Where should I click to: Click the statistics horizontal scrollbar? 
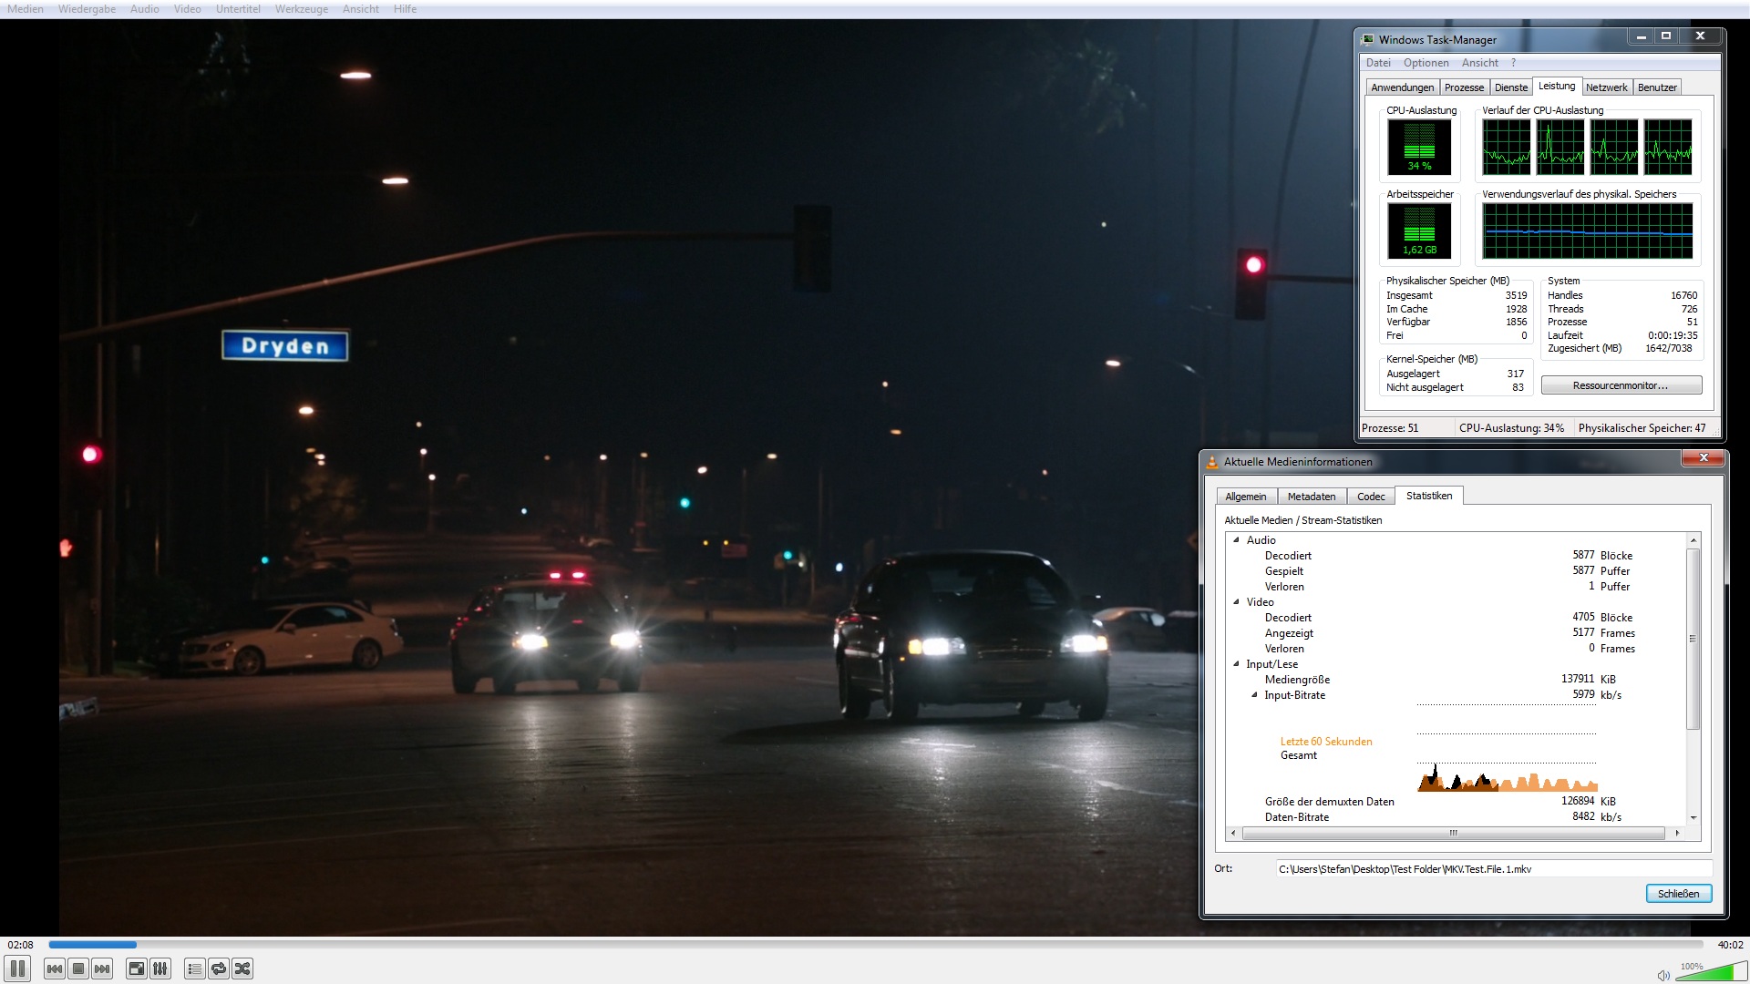pos(1453,833)
